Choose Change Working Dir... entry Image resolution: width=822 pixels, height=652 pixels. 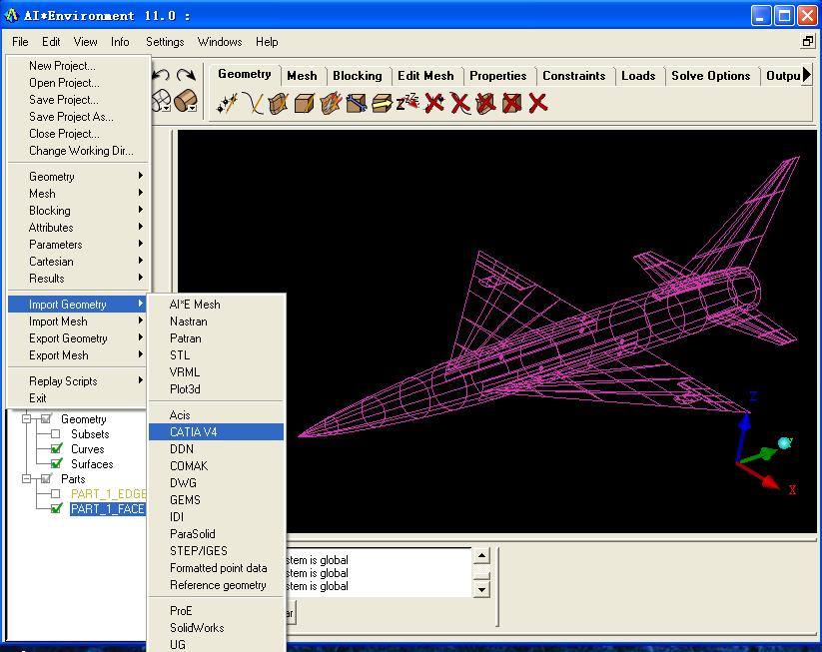coord(79,151)
